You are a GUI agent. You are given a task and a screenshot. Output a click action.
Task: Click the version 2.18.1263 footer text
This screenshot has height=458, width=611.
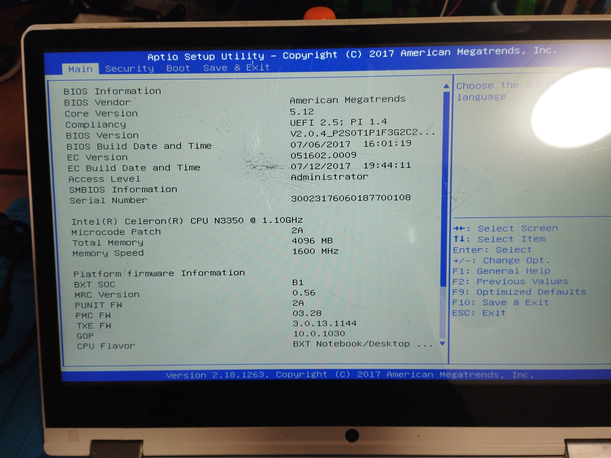pyautogui.click(x=349, y=375)
